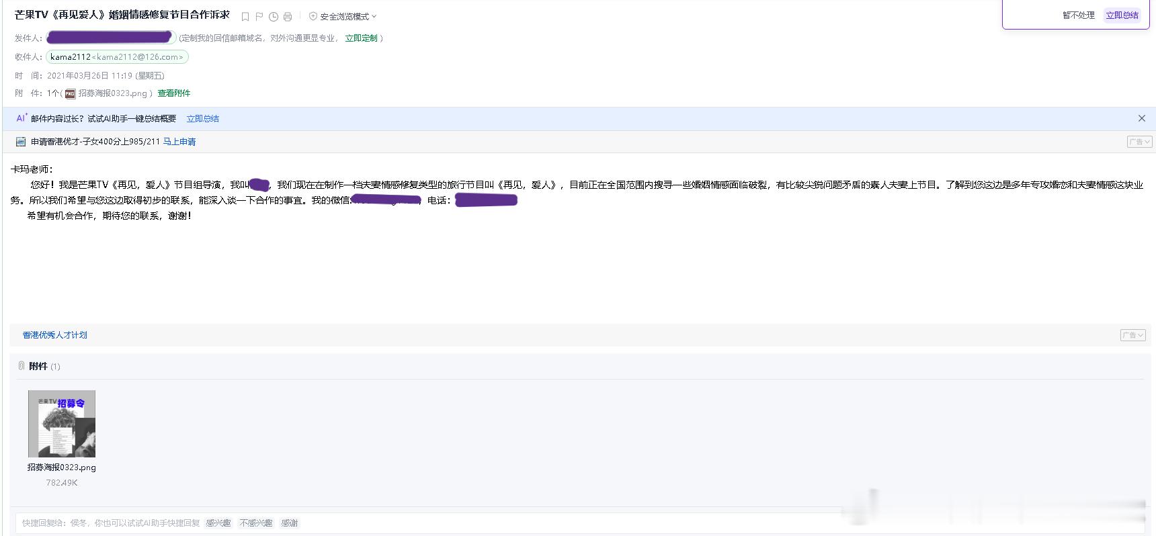This screenshot has height=536, width=1156.
Task: Click 暂不处理 in the popup
Action: click(x=1079, y=15)
